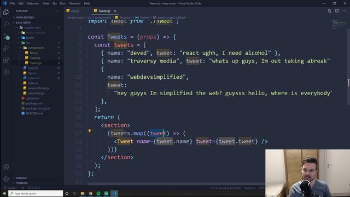Click the code minimap preview
Screen dimensions: 350x197
point(339,24)
